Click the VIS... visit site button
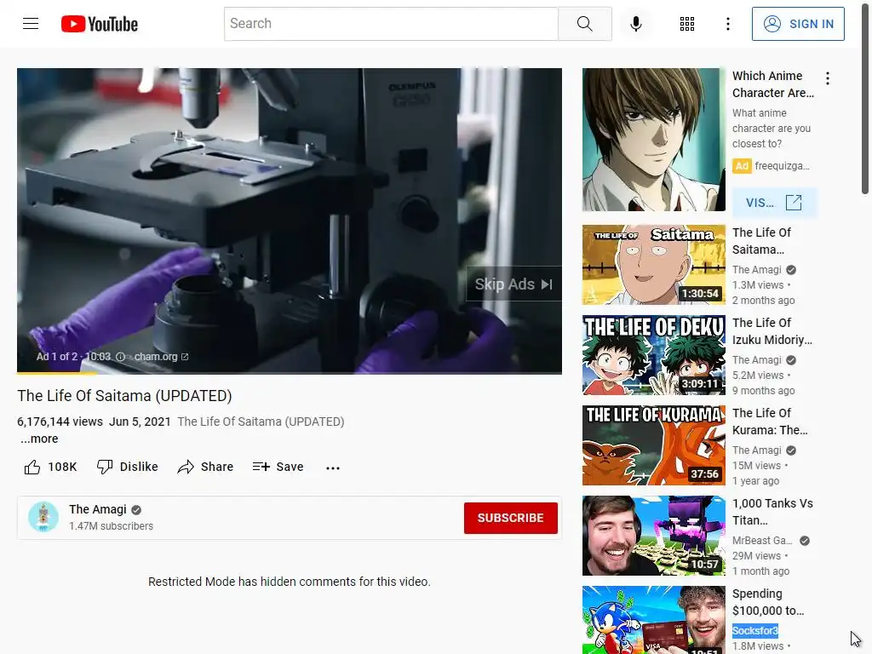 [x=773, y=203]
